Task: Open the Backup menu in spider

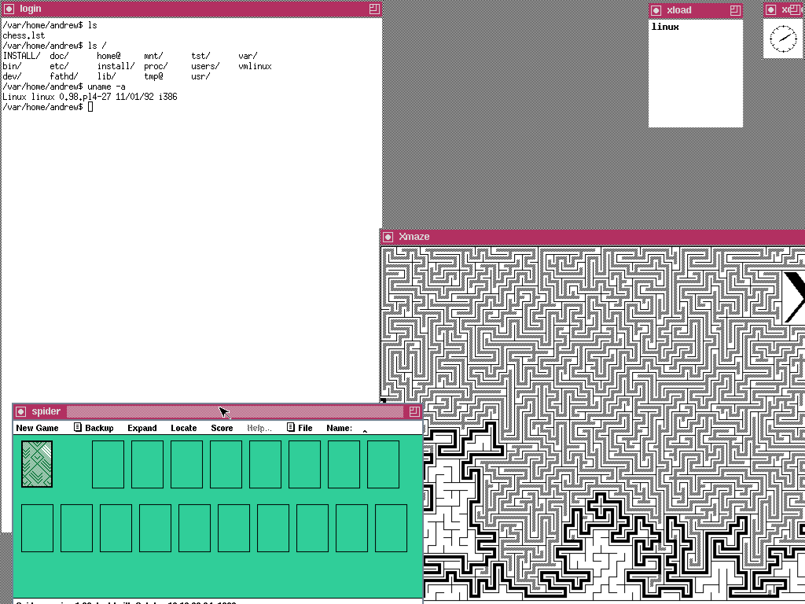Action: click(x=94, y=428)
